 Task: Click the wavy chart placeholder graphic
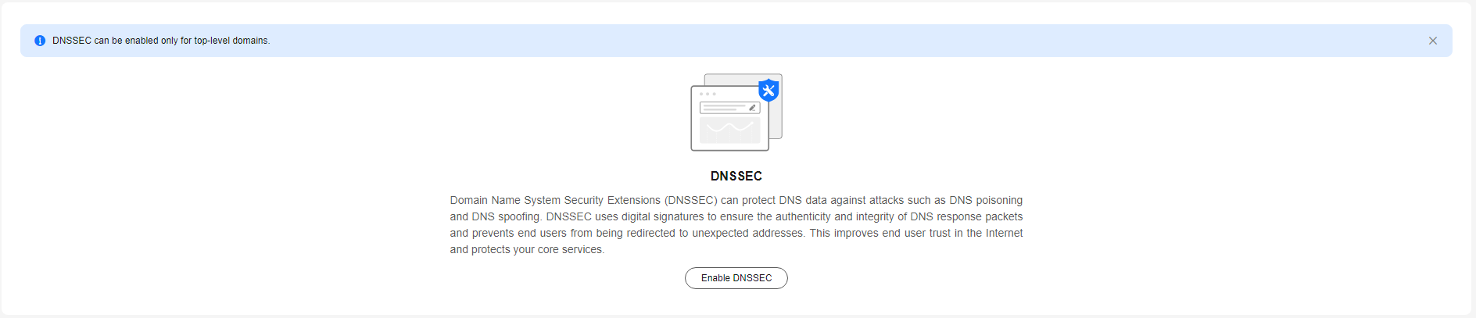[730, 130]
